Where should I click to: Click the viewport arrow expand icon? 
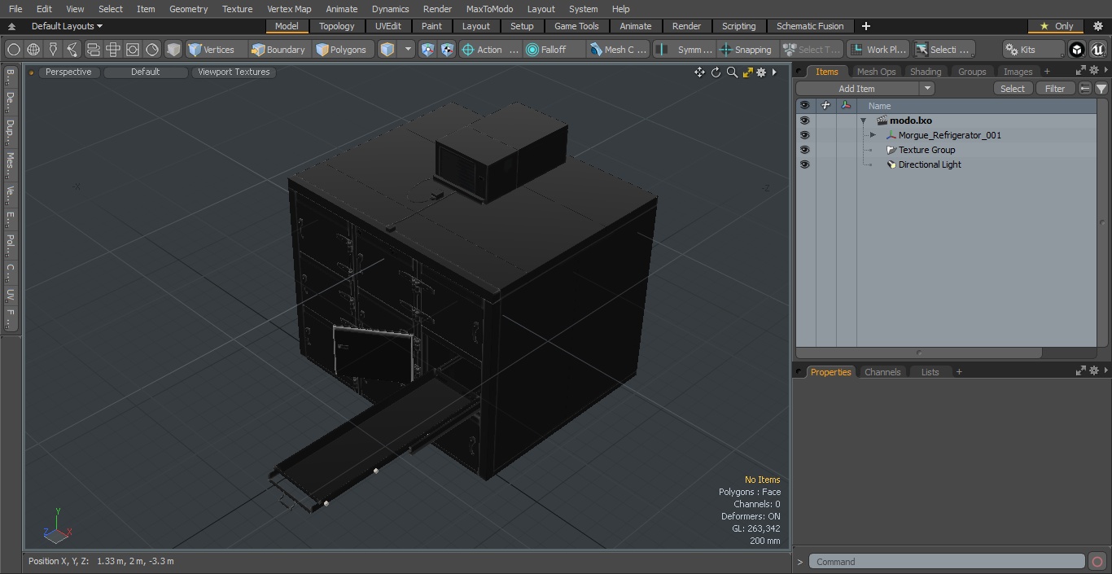click(x=774, y=72)
